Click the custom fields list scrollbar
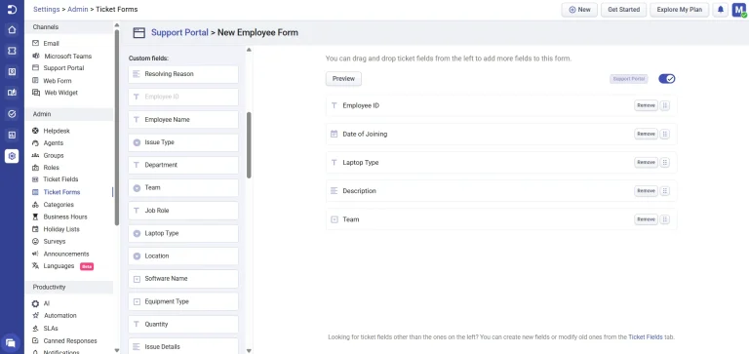 coord(249,145)
